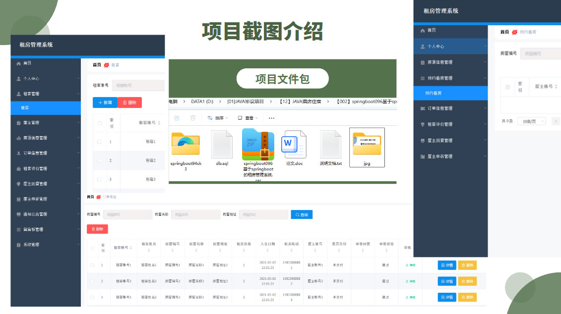Click the 租客账号 input field
Image resolution: width=561 pixels, height=314 pixels.
tap(138, 85)
